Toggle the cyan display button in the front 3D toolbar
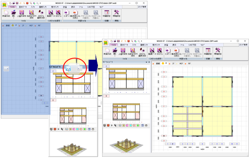The image size is (250, 158). tap(131, 126)
